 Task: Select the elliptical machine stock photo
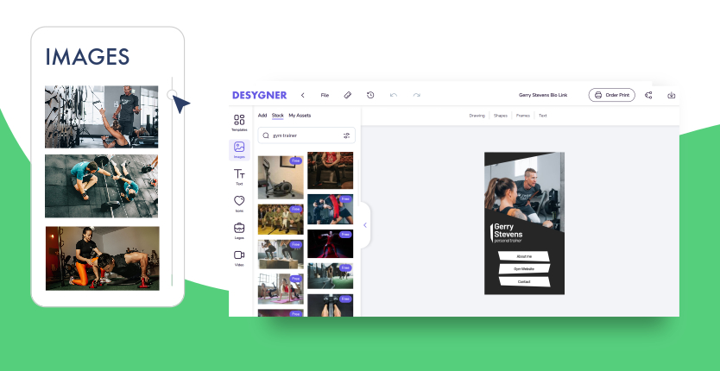coord(280,177)
